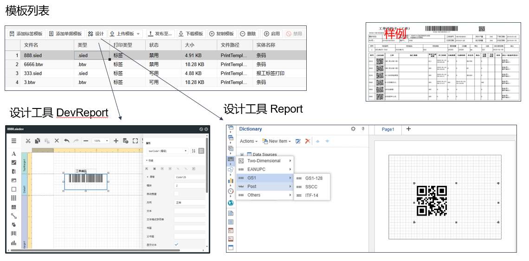
Task: Click the 复制模板 copy template button
Action: 222,34
